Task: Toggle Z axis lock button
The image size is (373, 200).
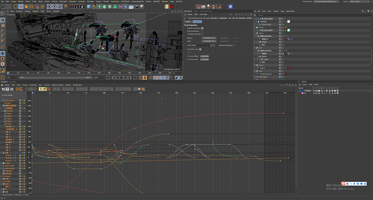Action: point(60,6)
